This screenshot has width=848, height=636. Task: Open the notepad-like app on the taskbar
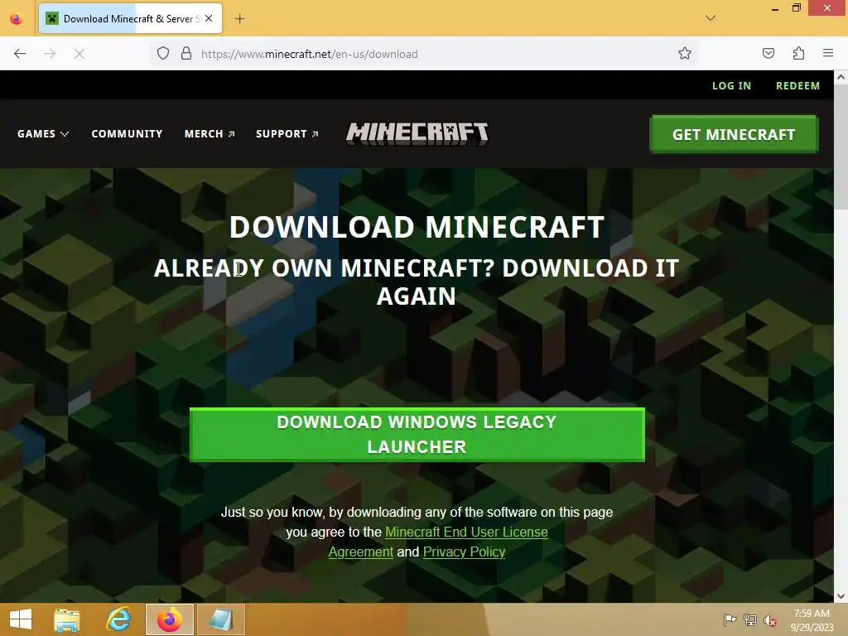coord(220,619)
